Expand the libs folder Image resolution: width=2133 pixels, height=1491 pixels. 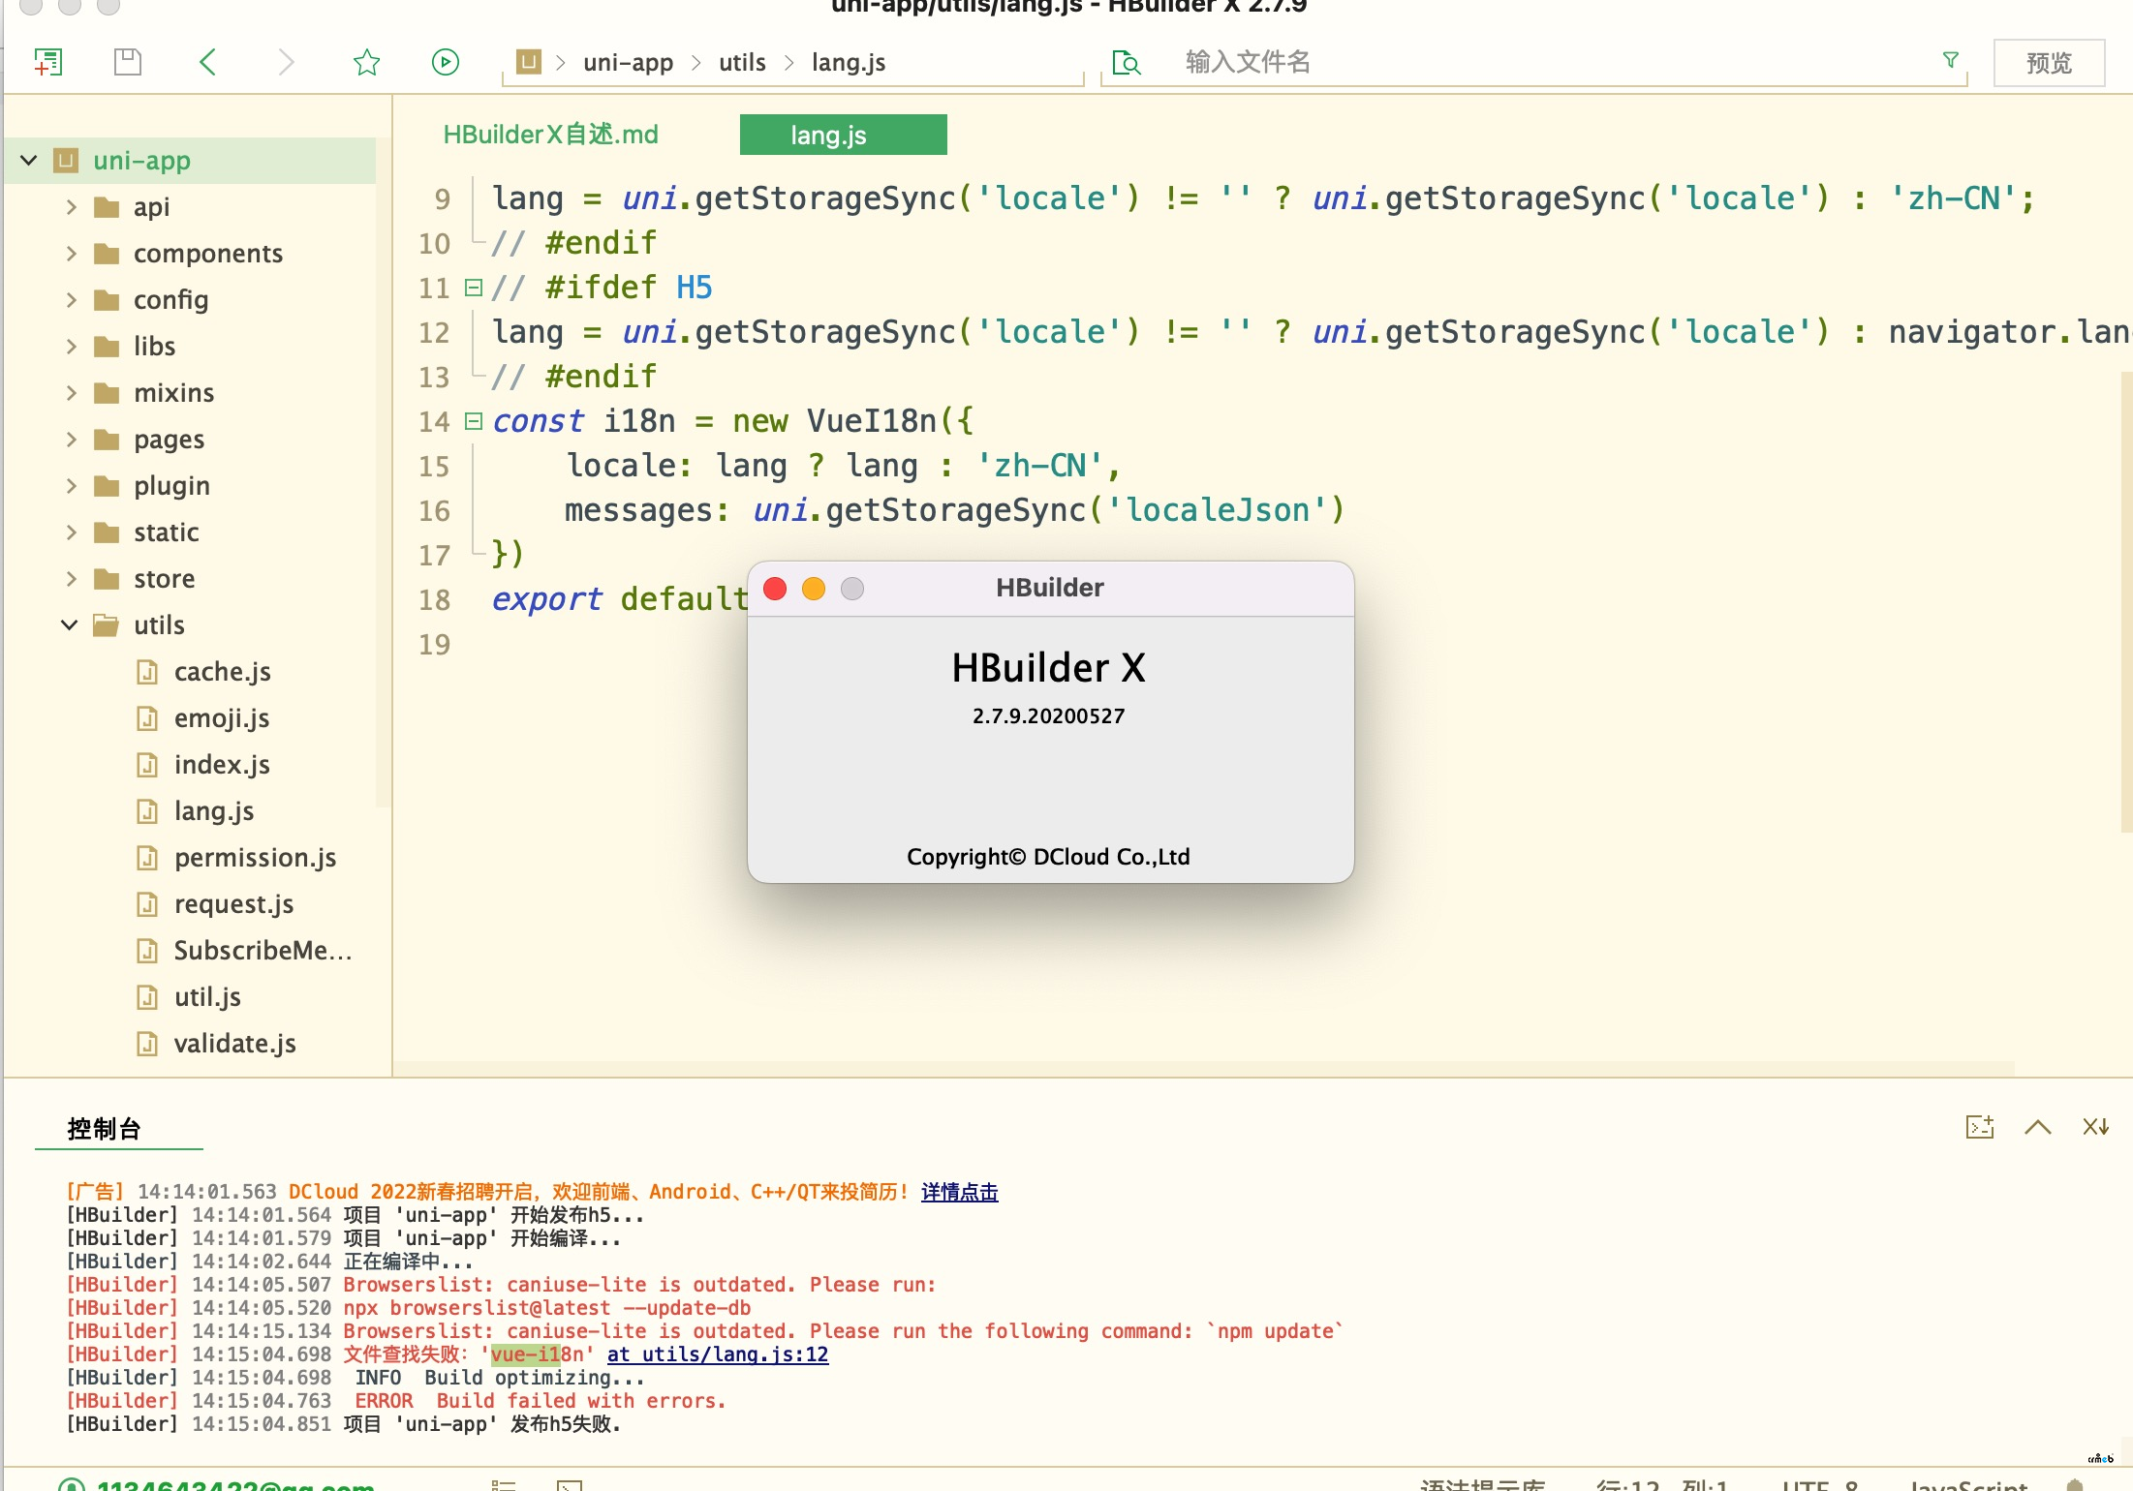pyautogui.click(x=71, y=346)
